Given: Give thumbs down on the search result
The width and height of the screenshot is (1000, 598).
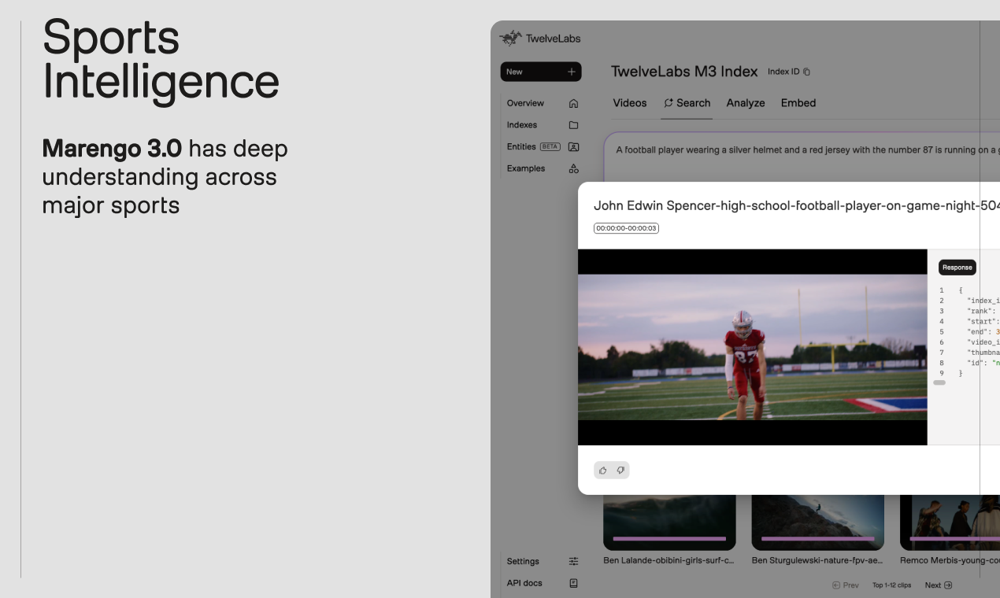Looking at the screenshot, I should (621, 470).
